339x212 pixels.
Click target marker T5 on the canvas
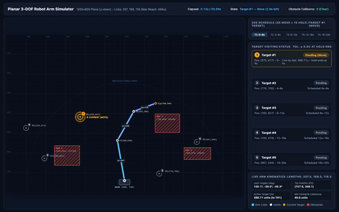tap(196, 142)
